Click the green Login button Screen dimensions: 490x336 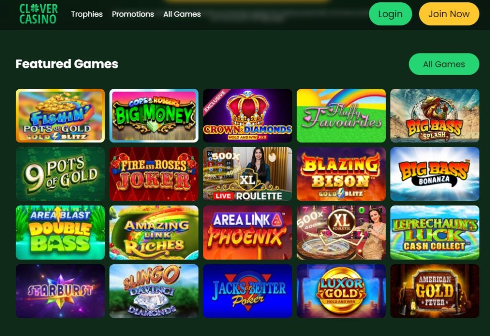tap(390, 14)
